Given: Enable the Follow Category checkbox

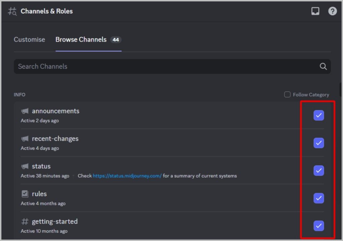Looking at the screenshot, I should click(287, 95).
